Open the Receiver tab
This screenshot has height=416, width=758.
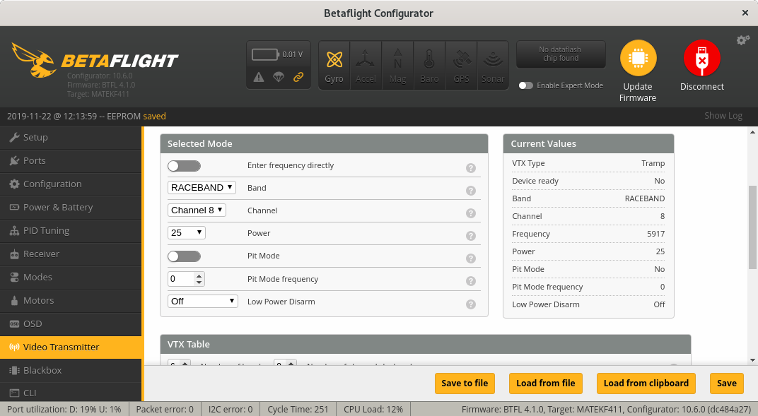pyautogui.click(x=71, y=254)
